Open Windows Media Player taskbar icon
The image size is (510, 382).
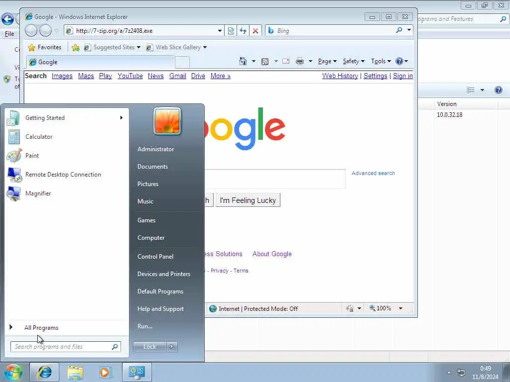(106, 372)
